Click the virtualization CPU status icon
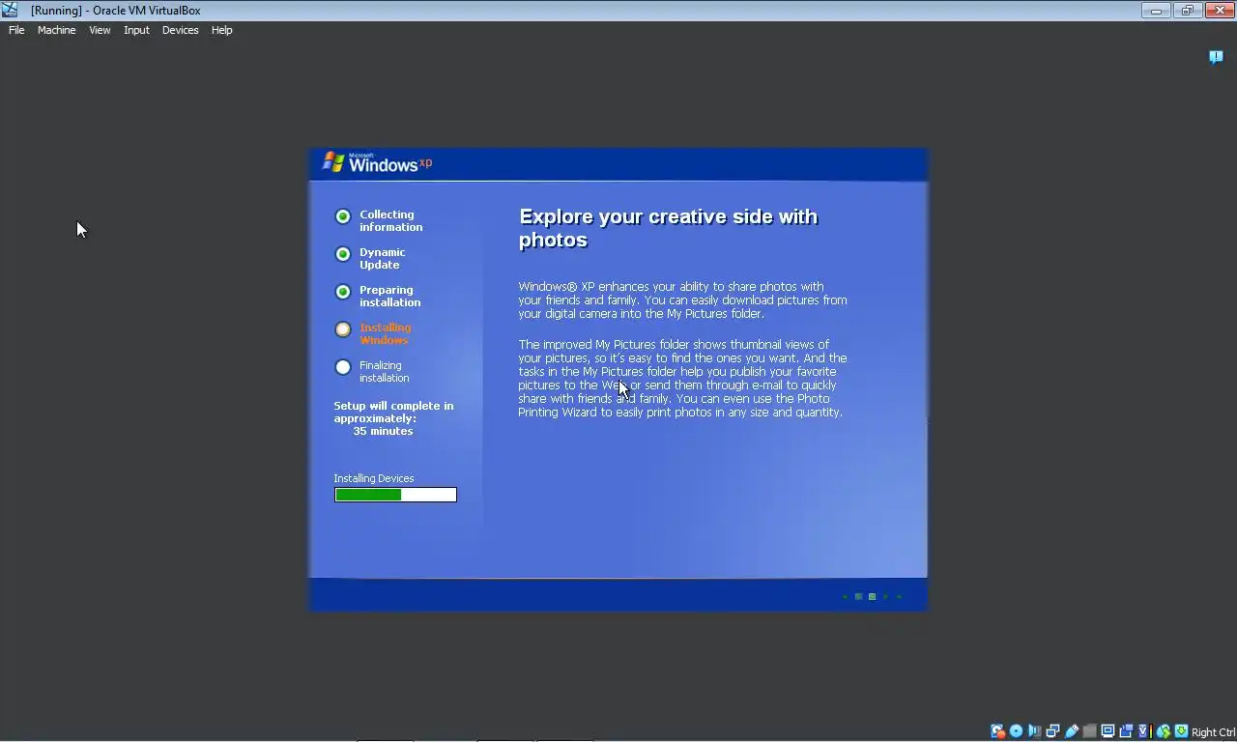The height and width of the screenshot is (742, 1237). coord(1144,731)
